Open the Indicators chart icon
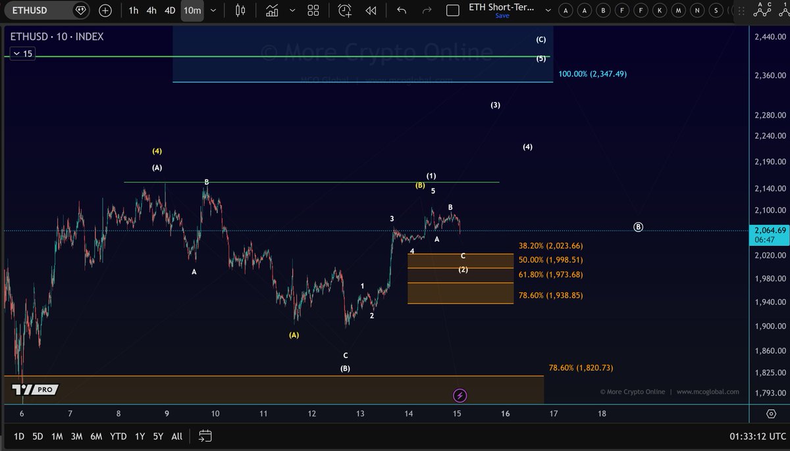 [x=272, y=11]
